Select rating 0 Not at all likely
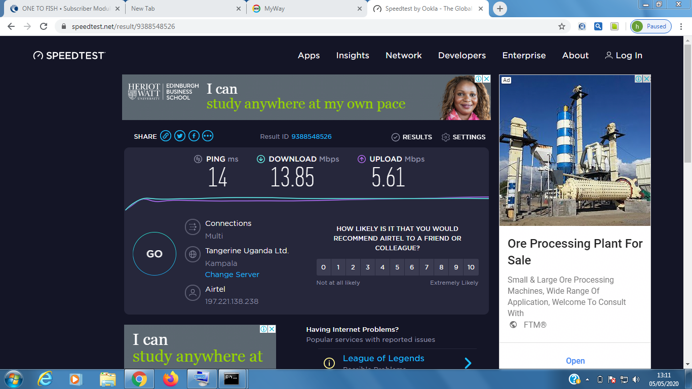 click(x=324, y=267)
